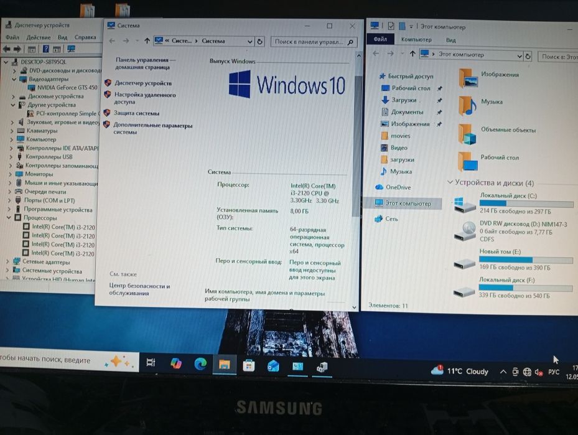This screenshot has height=435, width=578.
Task: Click up arrow in System window navigation
Action: coord(147,41)
